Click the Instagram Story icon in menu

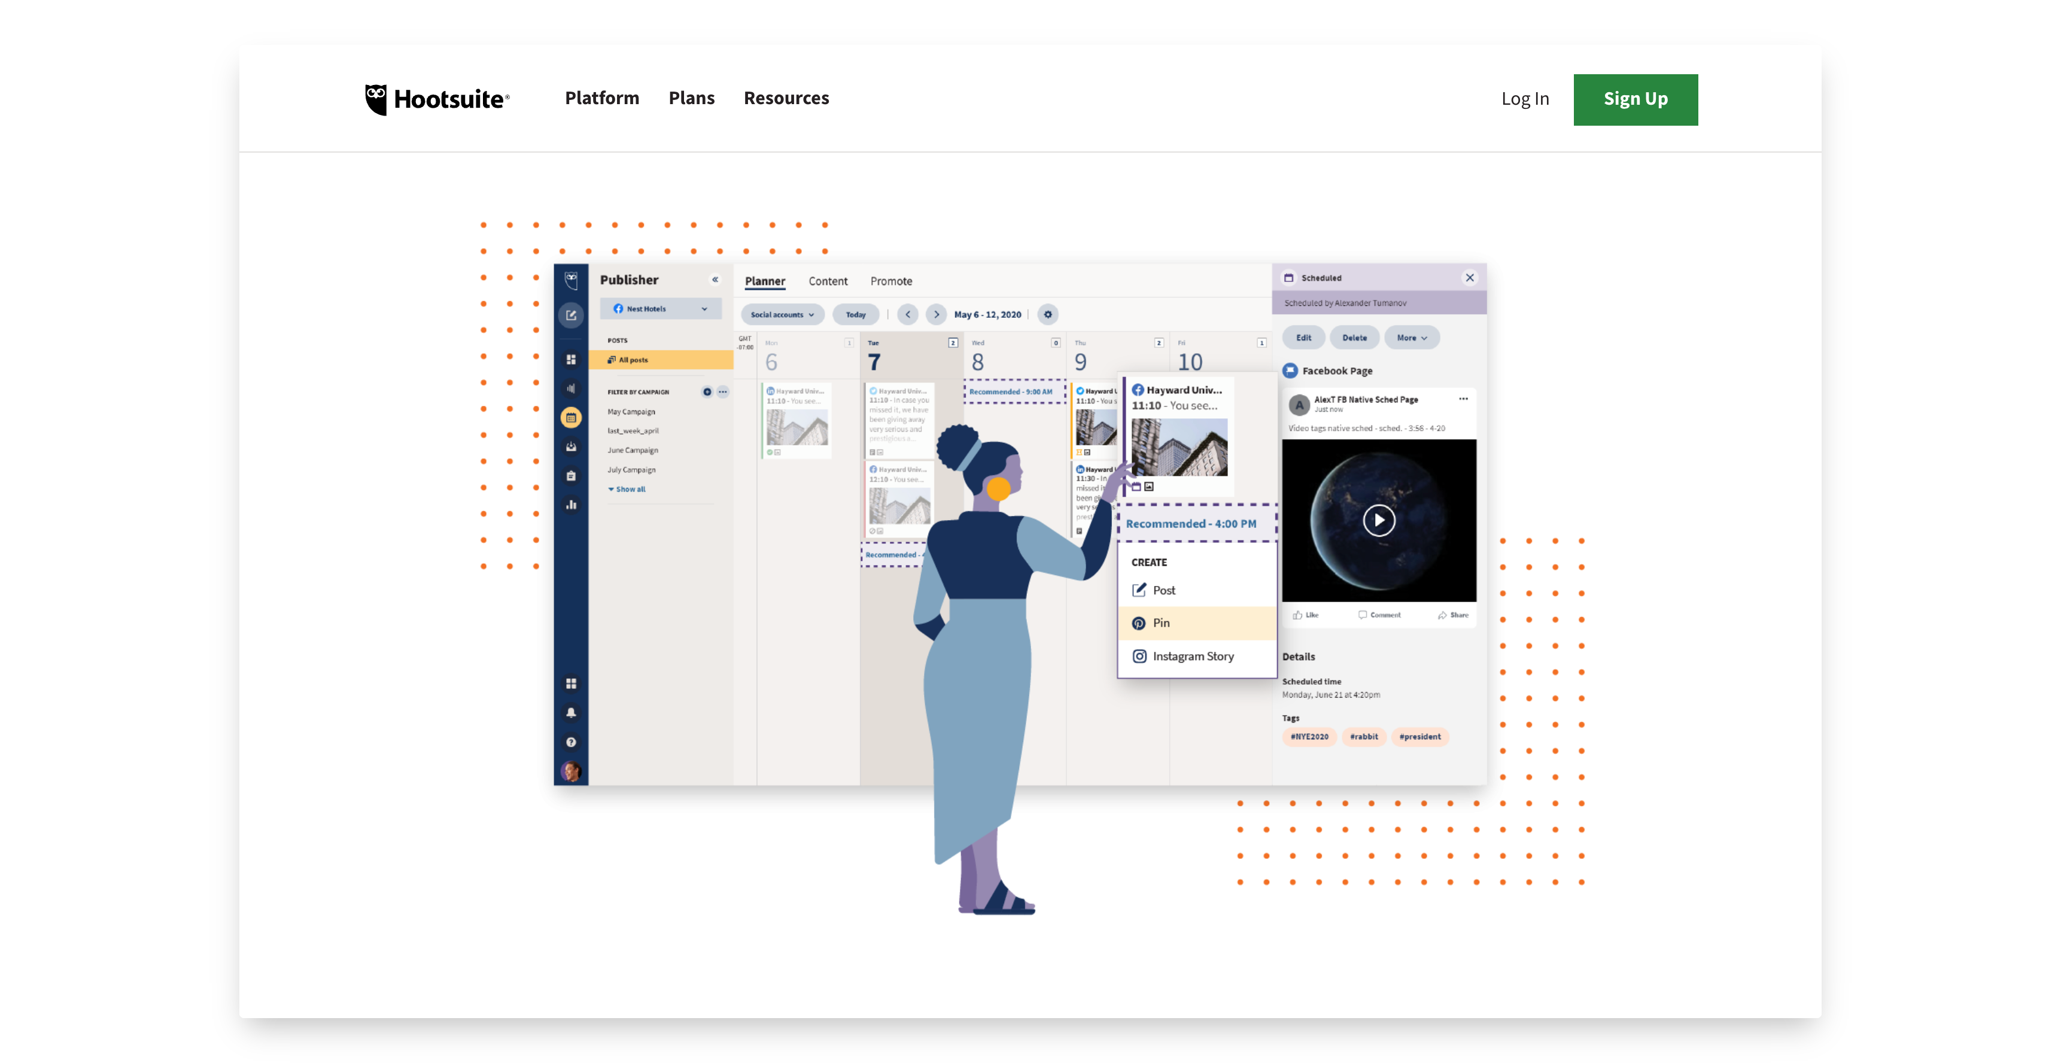point(1139,655)
